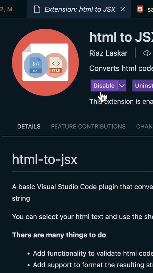The width and height of the screenshot is (153, 273).
Task: Open the partially visible CHANGELOG tab
Action: pos(144,126)
